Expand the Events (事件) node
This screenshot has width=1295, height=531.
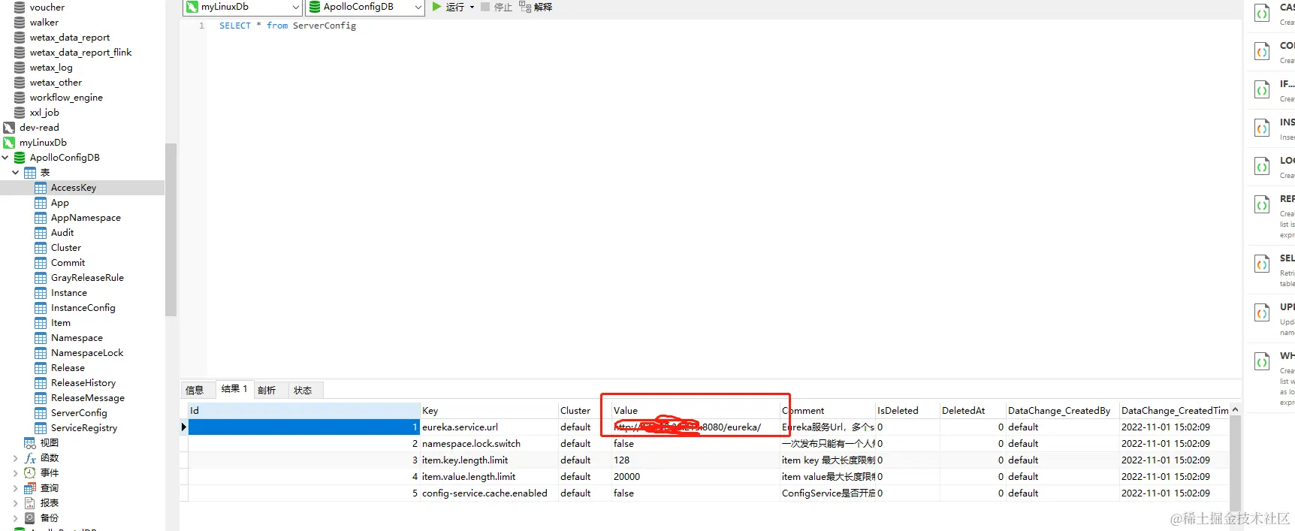click(x=15, y=472)
